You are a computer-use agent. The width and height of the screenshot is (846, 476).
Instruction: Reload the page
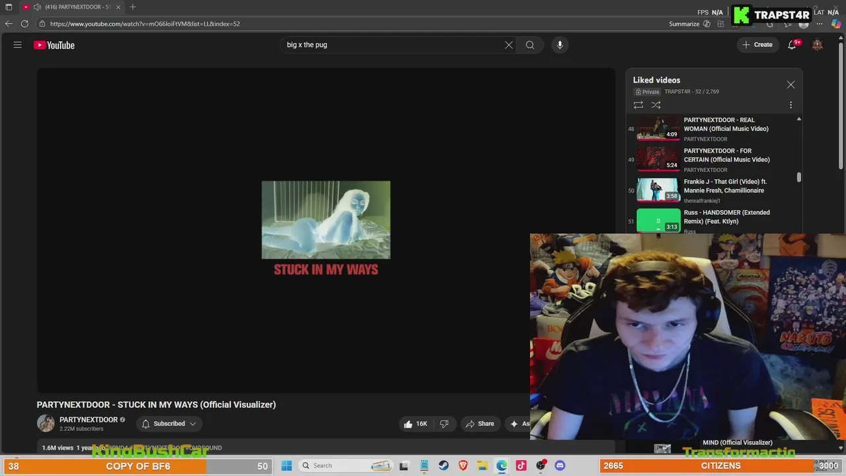[x=24, y=24]
